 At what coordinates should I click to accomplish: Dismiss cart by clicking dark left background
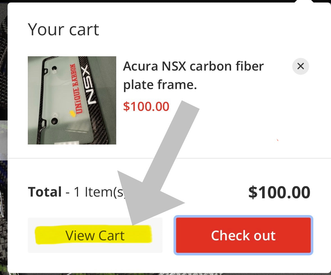click(3, 84)
